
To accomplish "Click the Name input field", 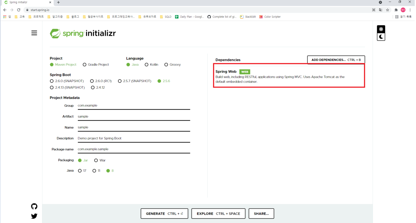I will point(134,127).
